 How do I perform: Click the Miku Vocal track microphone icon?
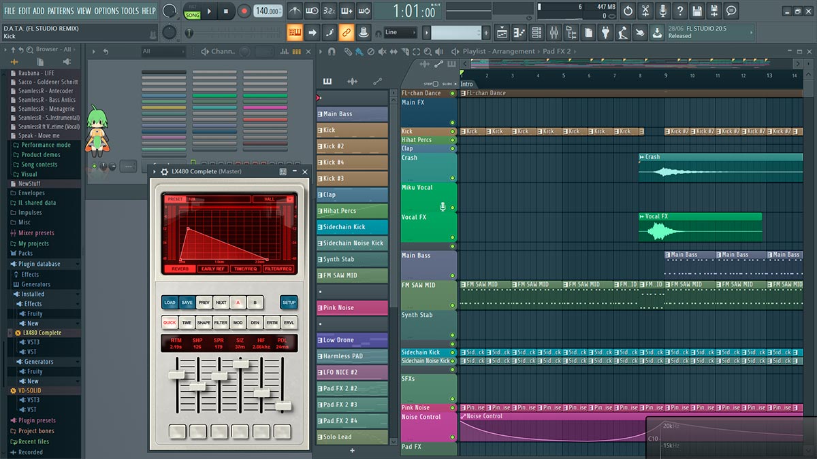[x=443, y=205]
